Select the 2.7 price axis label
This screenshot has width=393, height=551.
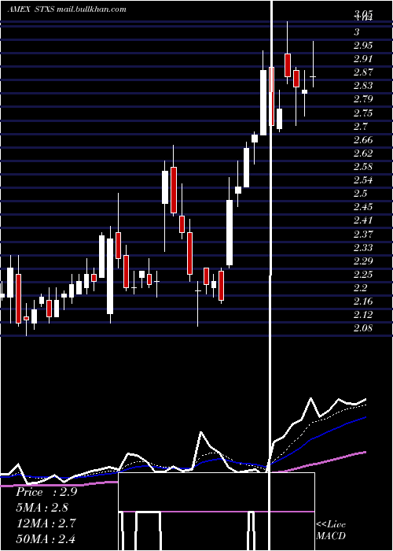pyautogui.click(x=360, y=127)
